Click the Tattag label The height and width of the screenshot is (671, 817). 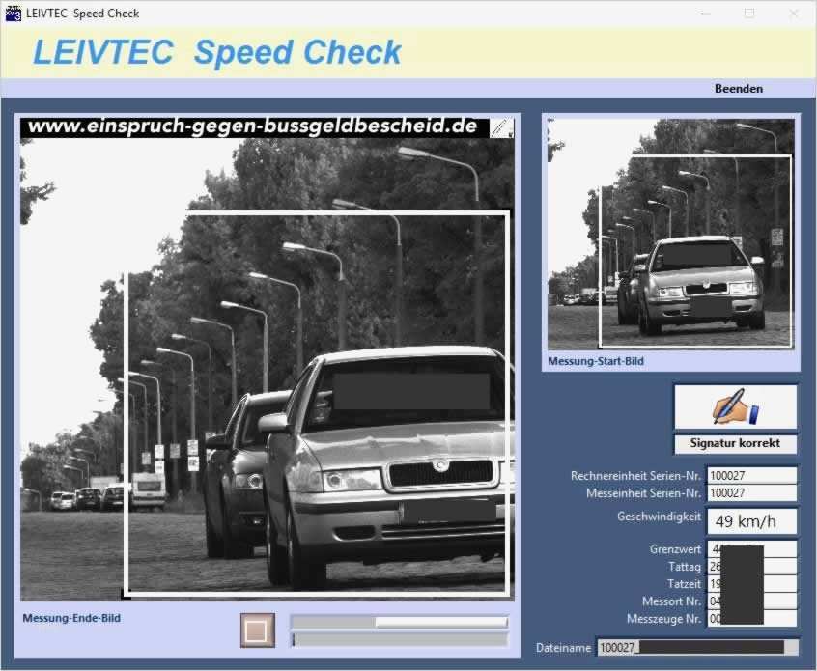pos(685,567)
